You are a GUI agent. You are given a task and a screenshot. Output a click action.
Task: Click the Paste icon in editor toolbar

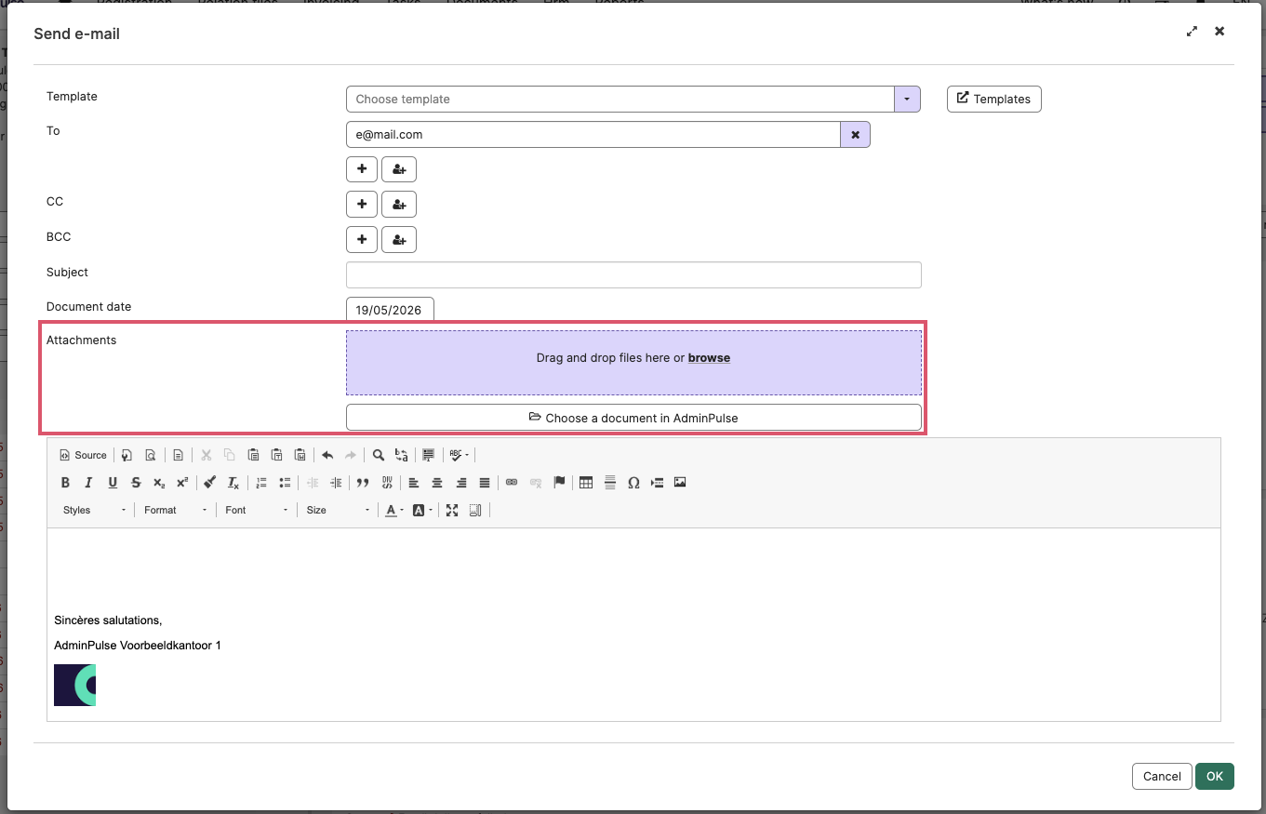253,455
